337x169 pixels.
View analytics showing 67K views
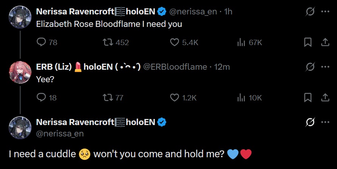click(241, 42)
